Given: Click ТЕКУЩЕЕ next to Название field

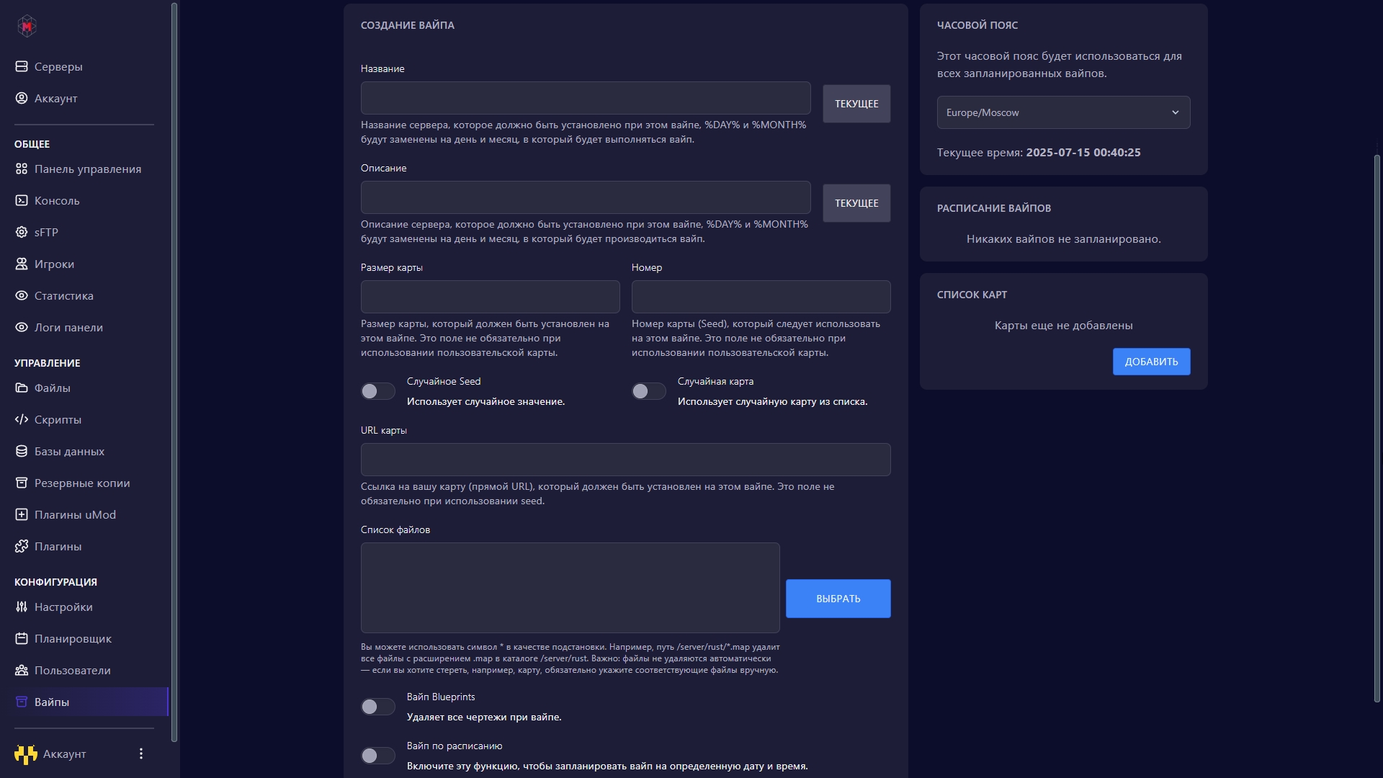Looking at the screenshot, I should (856, 103).
